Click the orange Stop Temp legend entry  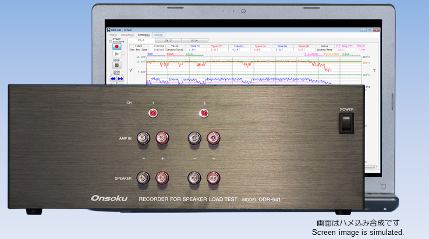[332, 54]
